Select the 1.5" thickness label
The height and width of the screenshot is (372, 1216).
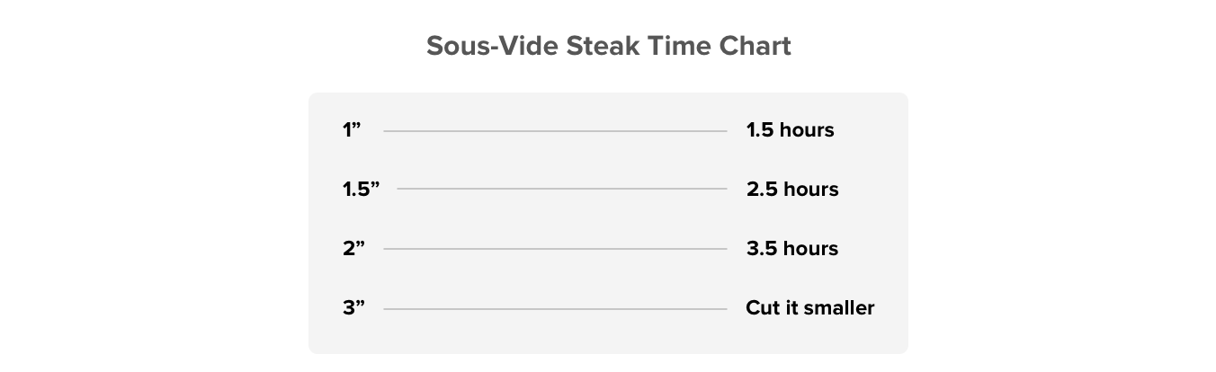362,190
